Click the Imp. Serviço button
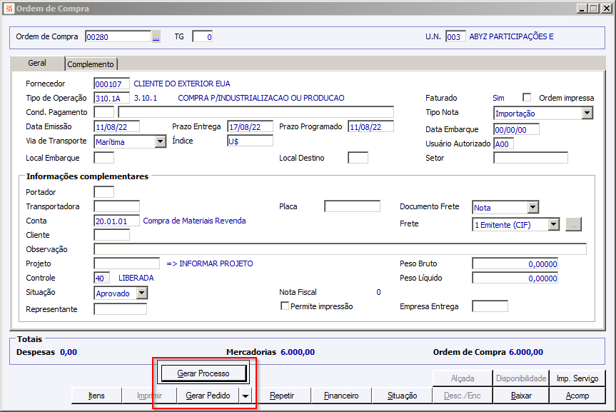This screenshot has height=412, width=616. (x=577, y=378)
